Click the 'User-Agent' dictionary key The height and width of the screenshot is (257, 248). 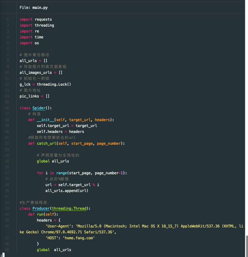[x=58, y=226]
